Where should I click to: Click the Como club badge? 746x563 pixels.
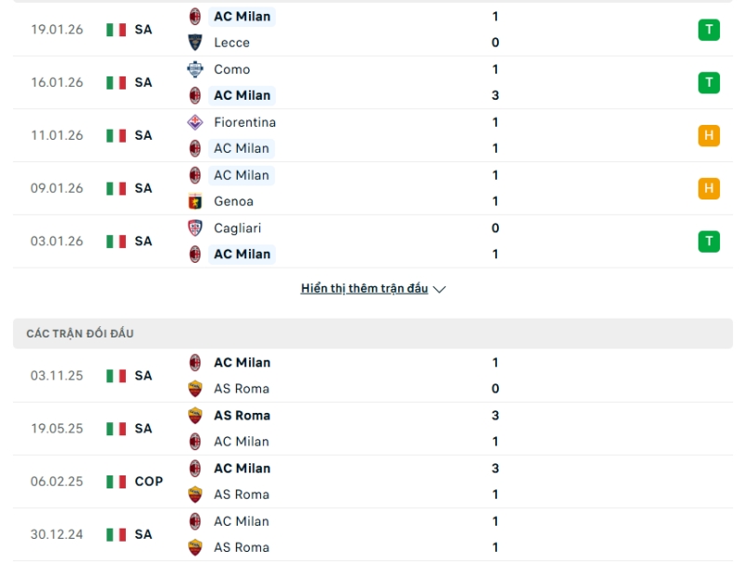tap(194, 69)
